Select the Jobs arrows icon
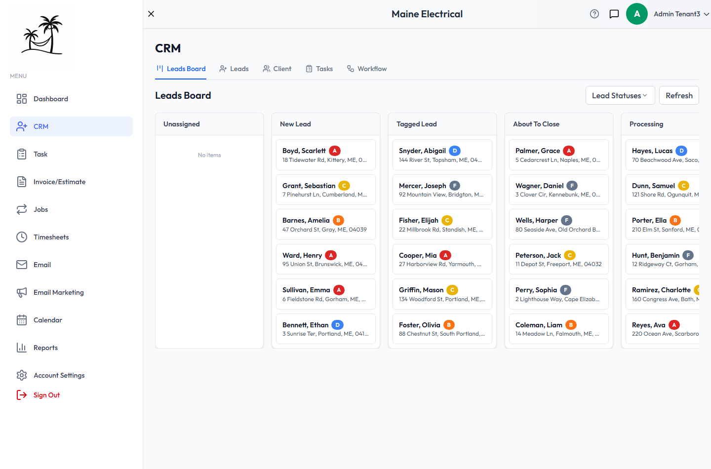Screen dimensions: 711x469 point(22,209)
